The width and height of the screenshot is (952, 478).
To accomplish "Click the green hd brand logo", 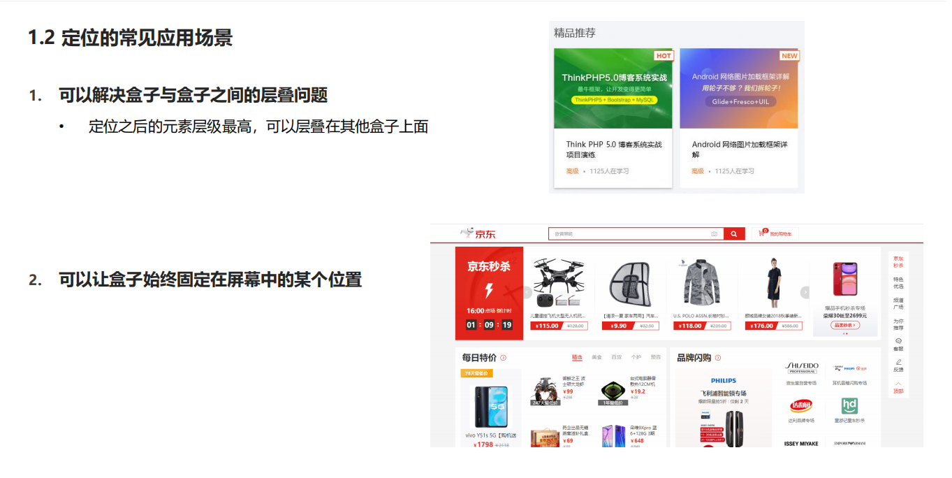I will [849, 406].
